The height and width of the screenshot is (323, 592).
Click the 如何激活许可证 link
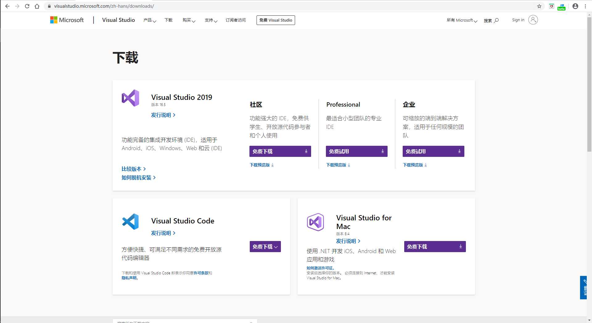(320, 268)
